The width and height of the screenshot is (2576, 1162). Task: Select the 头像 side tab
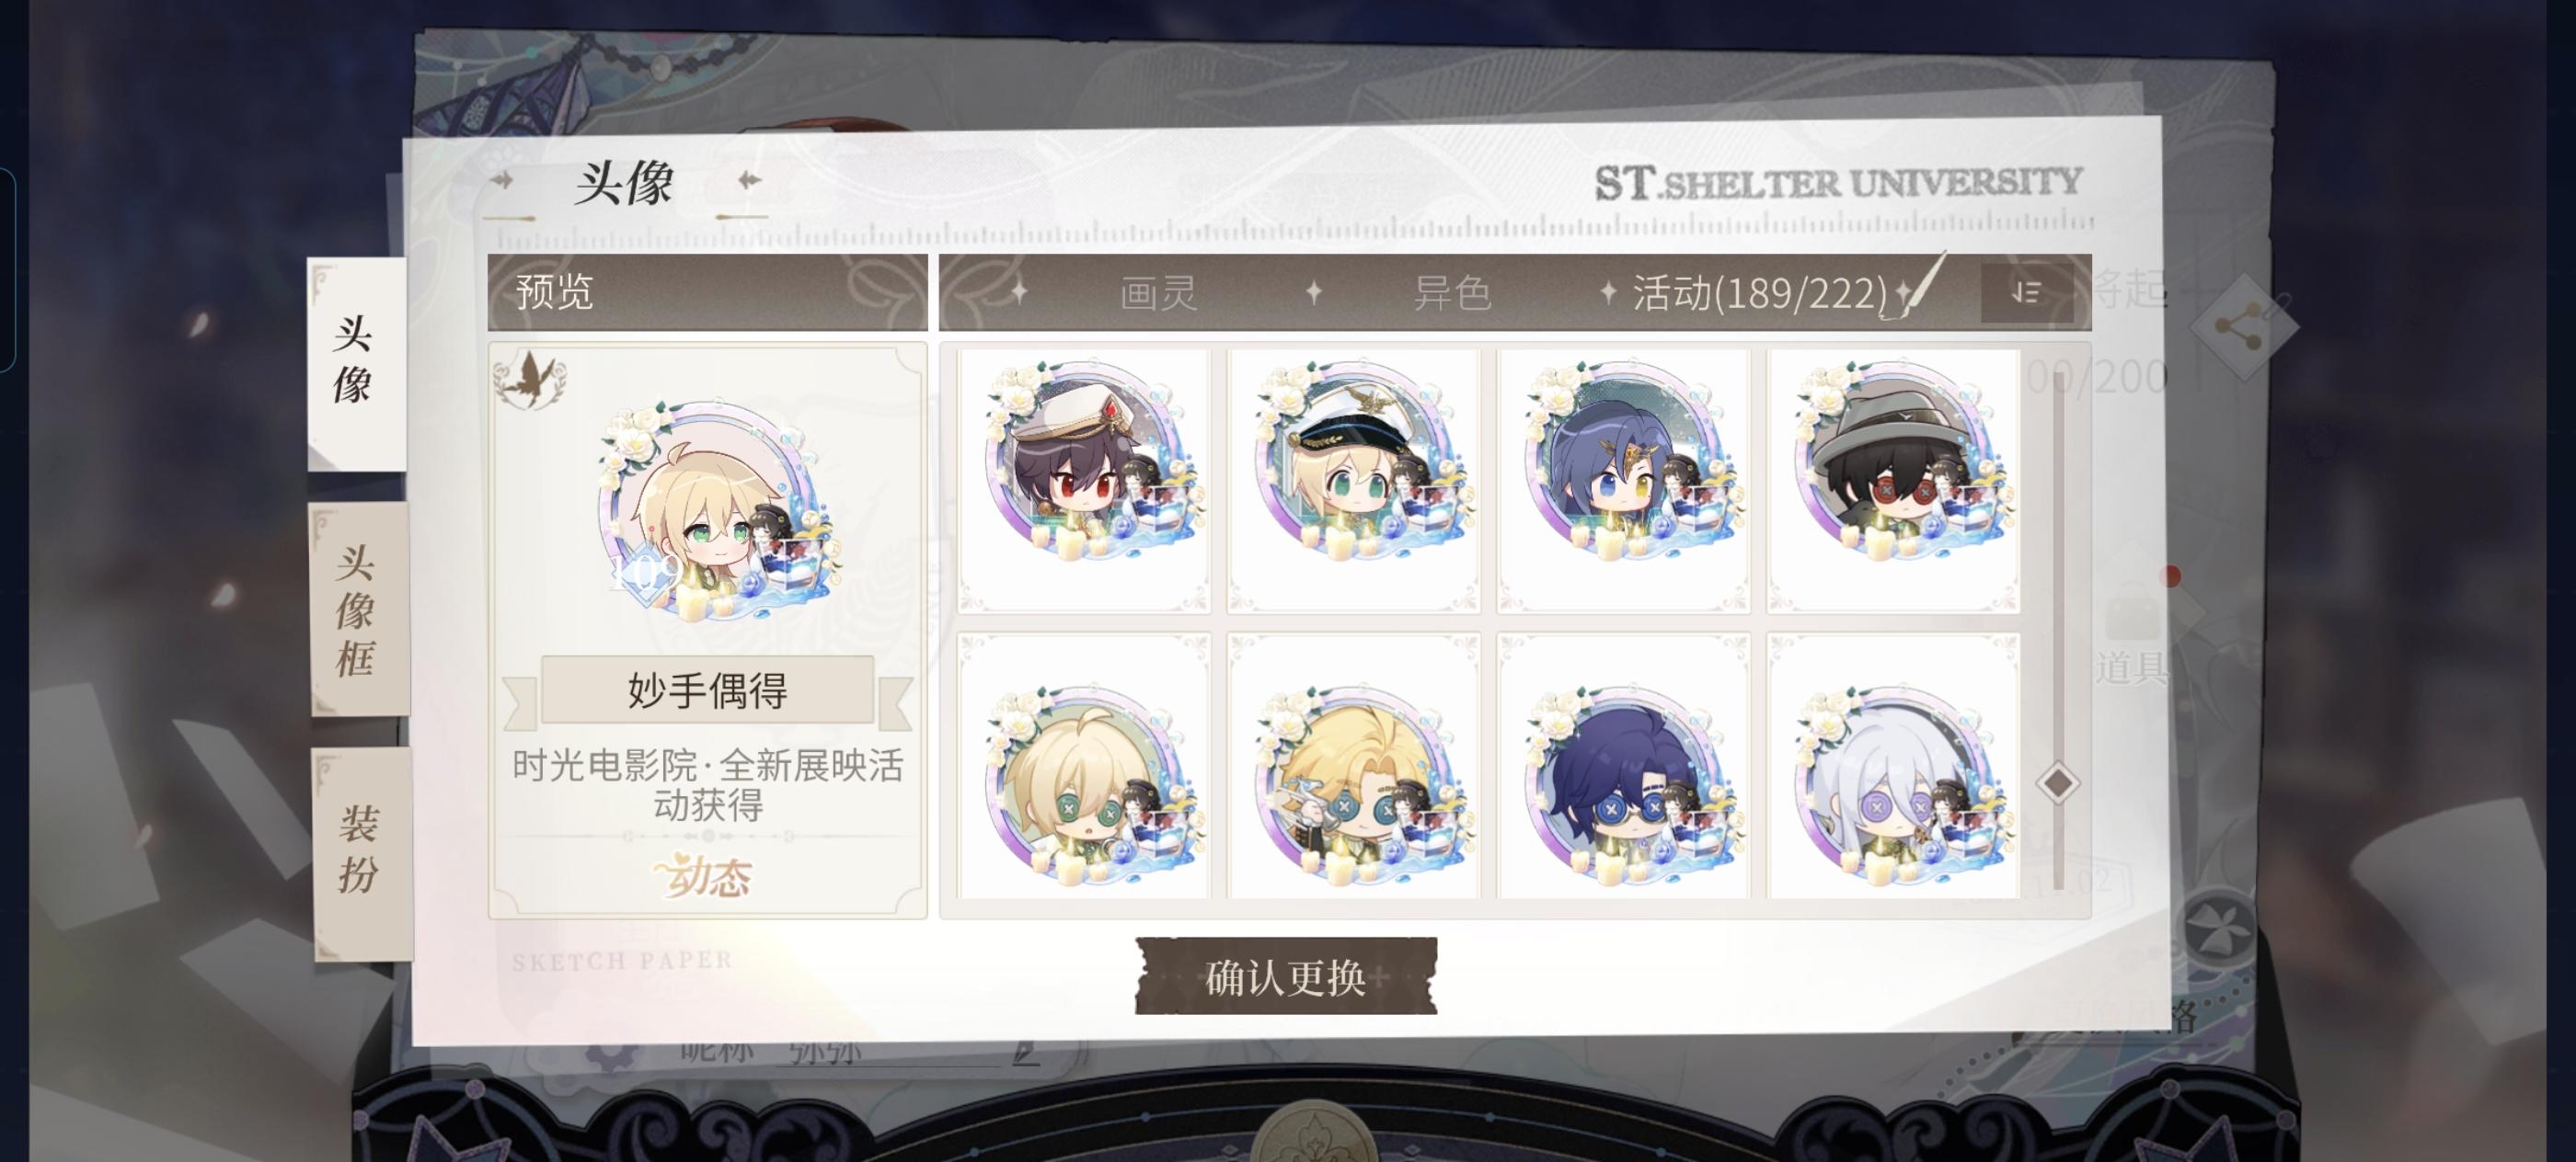pos(354,360)
